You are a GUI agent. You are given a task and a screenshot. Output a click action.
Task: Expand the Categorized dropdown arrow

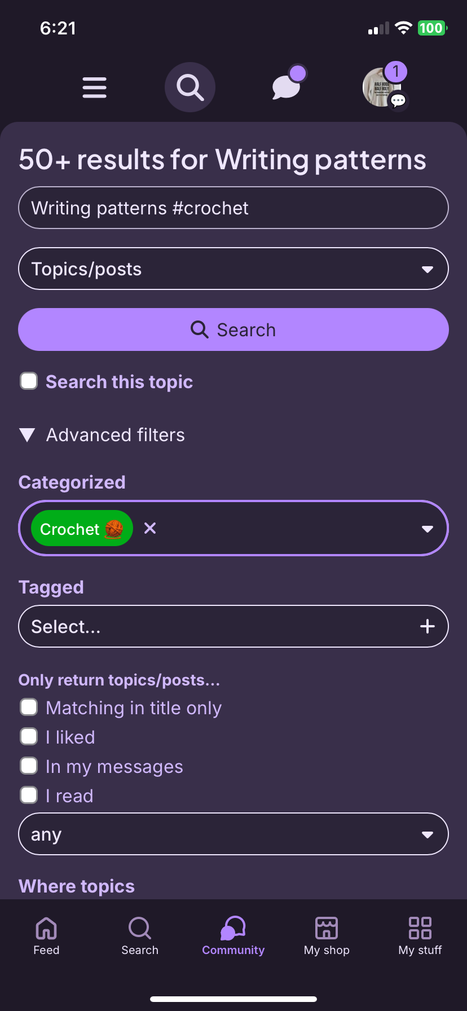click(428, 529)
